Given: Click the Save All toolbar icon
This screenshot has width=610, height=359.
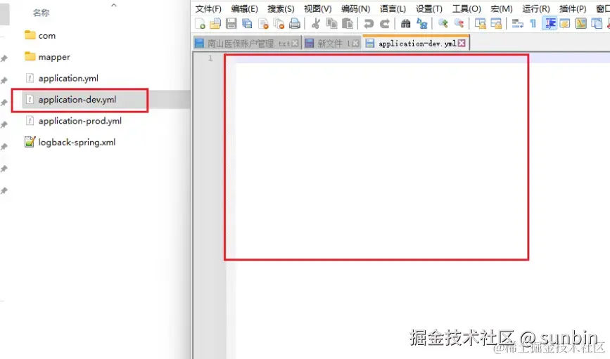Looking at the screenshot, I should click(247, 24).
